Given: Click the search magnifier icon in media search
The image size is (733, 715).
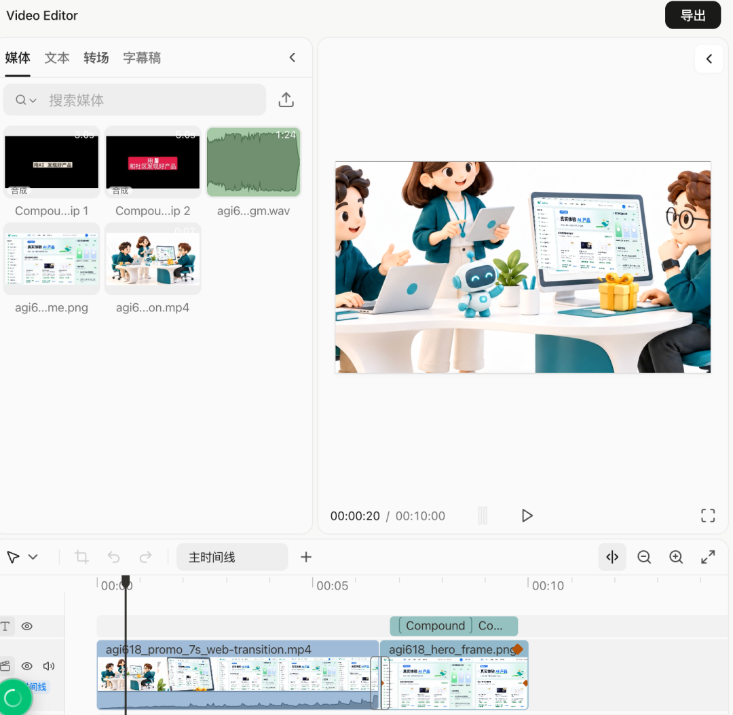Looking at the screenshot, I should [x=20, y=100].
